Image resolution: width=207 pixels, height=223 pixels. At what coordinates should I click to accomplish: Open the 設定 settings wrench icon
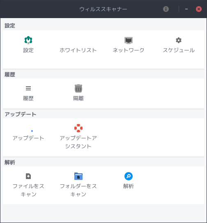click(28, 40)
